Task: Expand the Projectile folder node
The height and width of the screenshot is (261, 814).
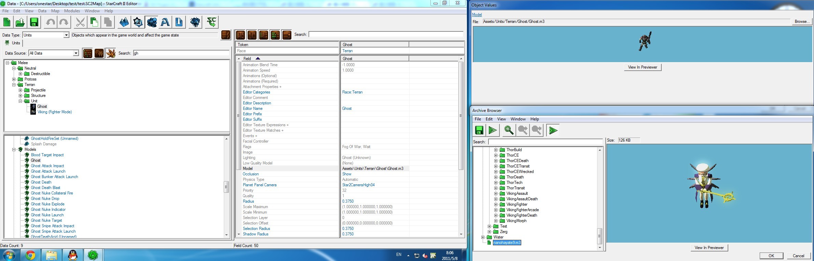Action: click(20, 90)
